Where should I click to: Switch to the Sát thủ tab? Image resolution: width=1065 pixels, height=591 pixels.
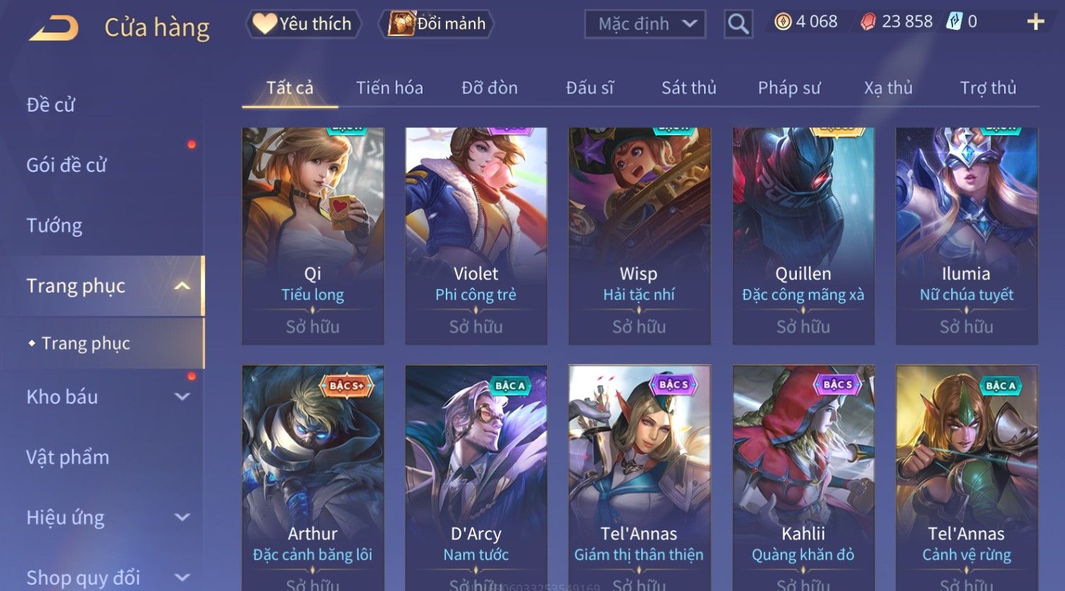(x=689, y=88)
